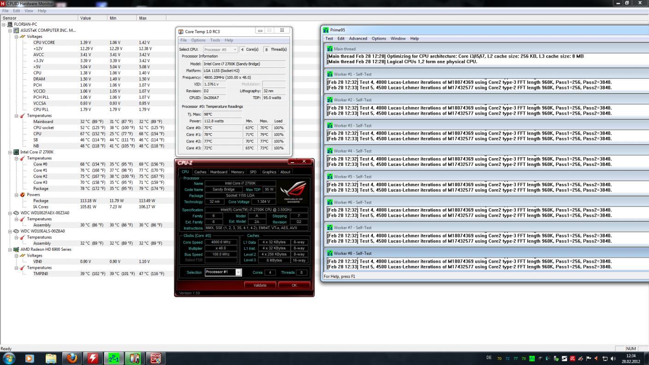Viewport: 649px width, 365px height.
Task: Click the OK button in CPU-Z
Action: pyautogui.click(x=294, y=285)
